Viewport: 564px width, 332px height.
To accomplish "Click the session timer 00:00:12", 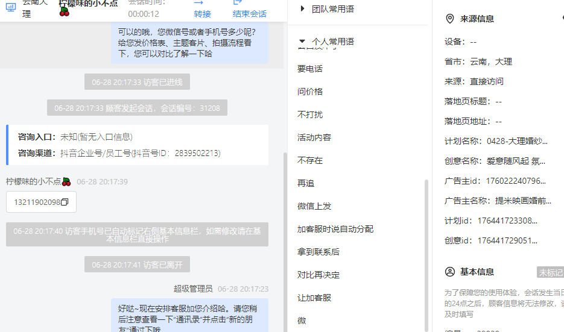I will click(x=144, y=14).
